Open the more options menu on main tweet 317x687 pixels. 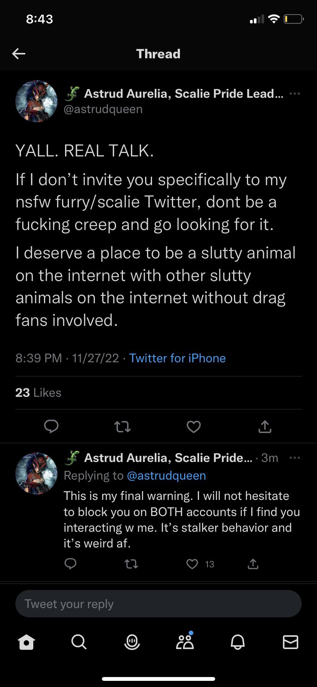point(295,94)
